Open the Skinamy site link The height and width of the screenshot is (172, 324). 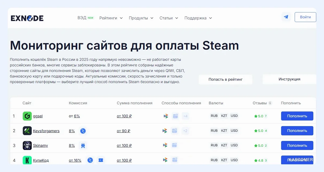40,145
